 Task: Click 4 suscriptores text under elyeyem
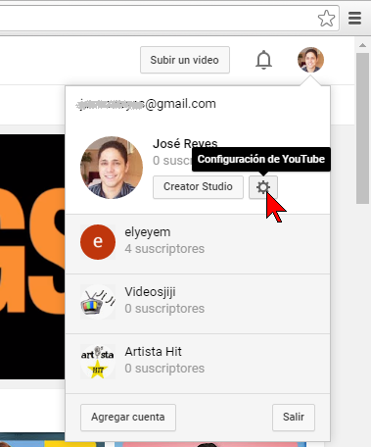pyautogui.click(x=164, y=249)
